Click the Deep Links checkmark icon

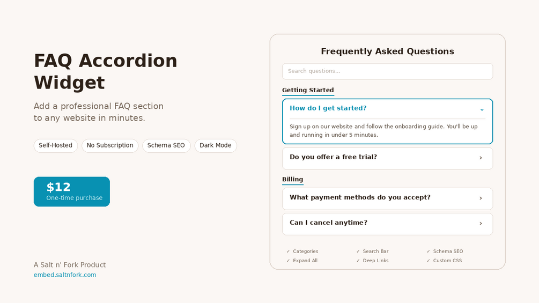click(358, 261)
